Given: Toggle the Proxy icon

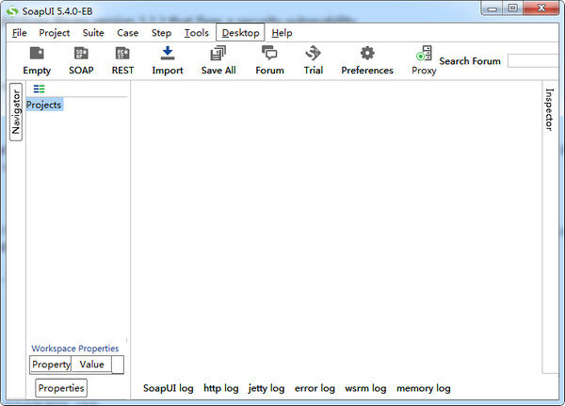Looking at the screenshot, I should [424, 53].
